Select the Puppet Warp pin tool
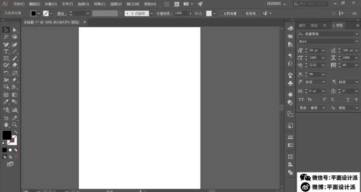The image size is (361, 192). click(15, 80)
